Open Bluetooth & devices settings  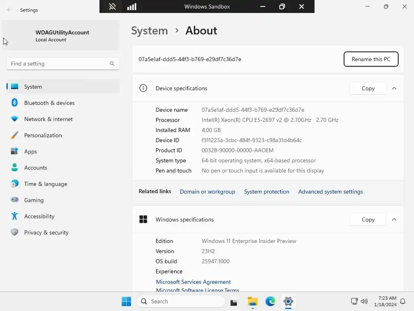63,103
